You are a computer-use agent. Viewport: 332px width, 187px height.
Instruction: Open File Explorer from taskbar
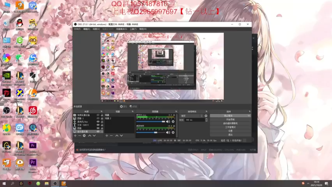tap(46, 183)
